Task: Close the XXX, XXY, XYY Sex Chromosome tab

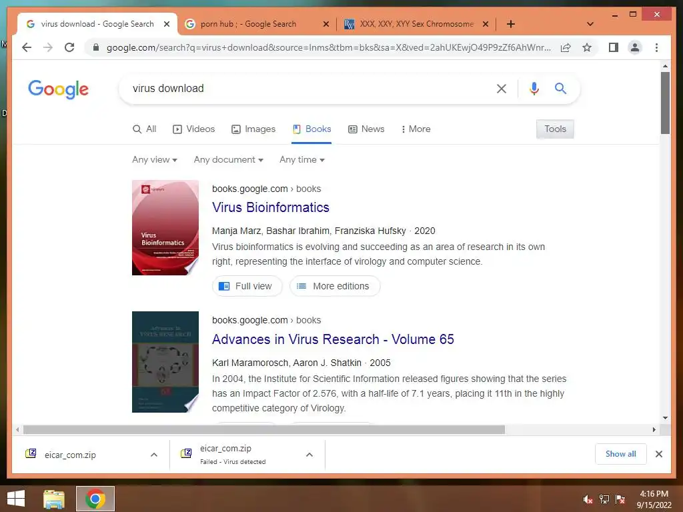Action: click(x=486, y=24)
